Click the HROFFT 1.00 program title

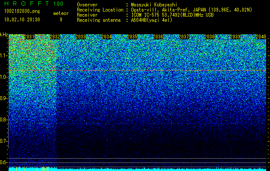click(x=34, y=3)
